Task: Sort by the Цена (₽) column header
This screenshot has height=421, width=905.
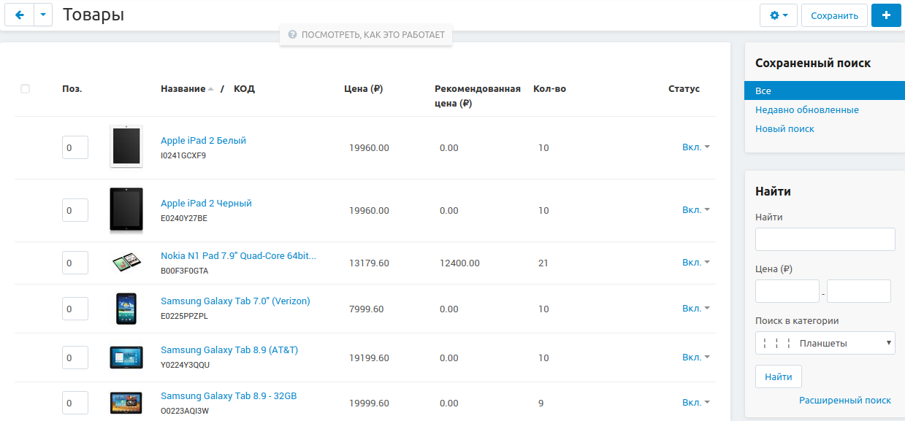Action: pyautogui.click(x=363, y=89)
